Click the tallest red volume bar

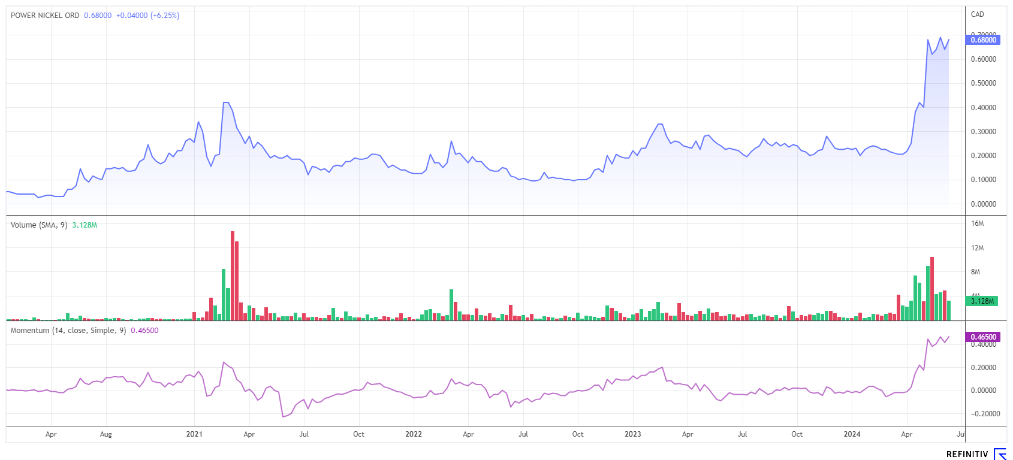coord(233,276)
